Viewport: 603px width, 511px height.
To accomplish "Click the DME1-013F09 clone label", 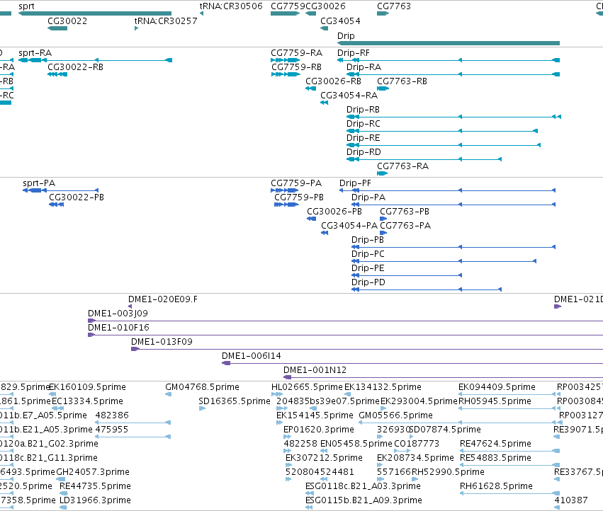I will click(x=162, y=342).
